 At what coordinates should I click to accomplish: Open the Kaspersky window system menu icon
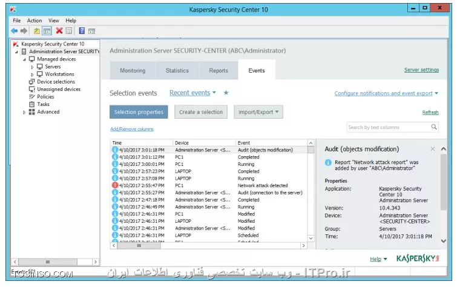tap(13, 10)
